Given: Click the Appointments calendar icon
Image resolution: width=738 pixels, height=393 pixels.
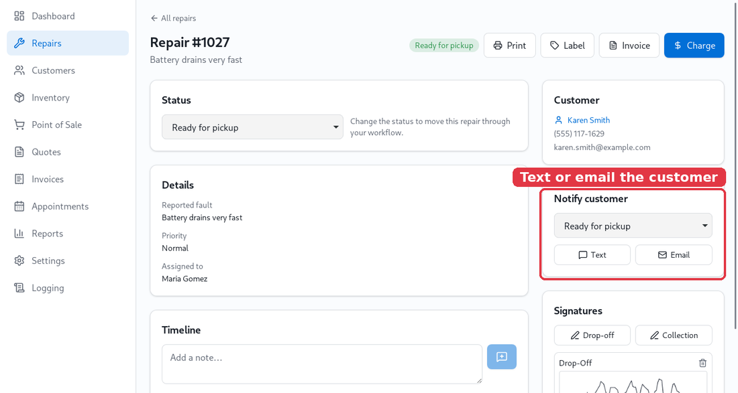Looking at the screenshot, I should coord(19,207).
